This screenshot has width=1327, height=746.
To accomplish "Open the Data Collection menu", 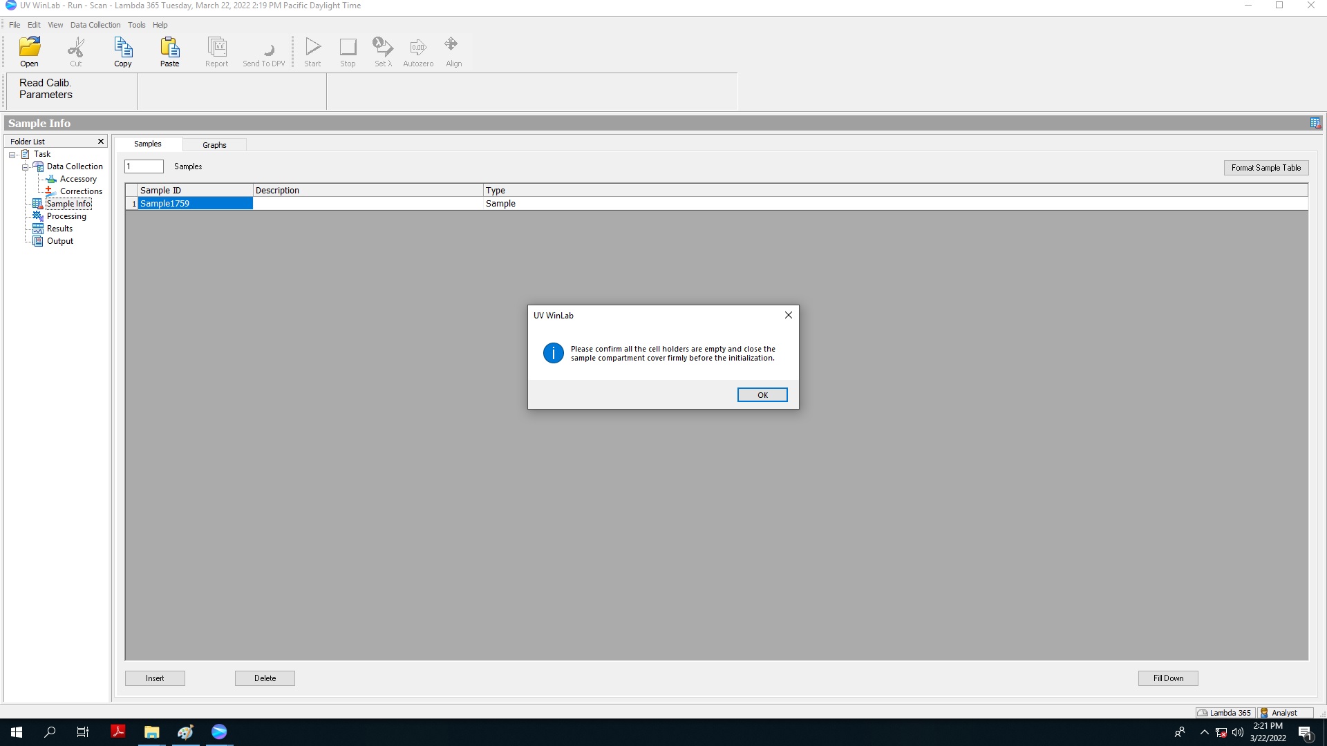I will tap(95, 25).
